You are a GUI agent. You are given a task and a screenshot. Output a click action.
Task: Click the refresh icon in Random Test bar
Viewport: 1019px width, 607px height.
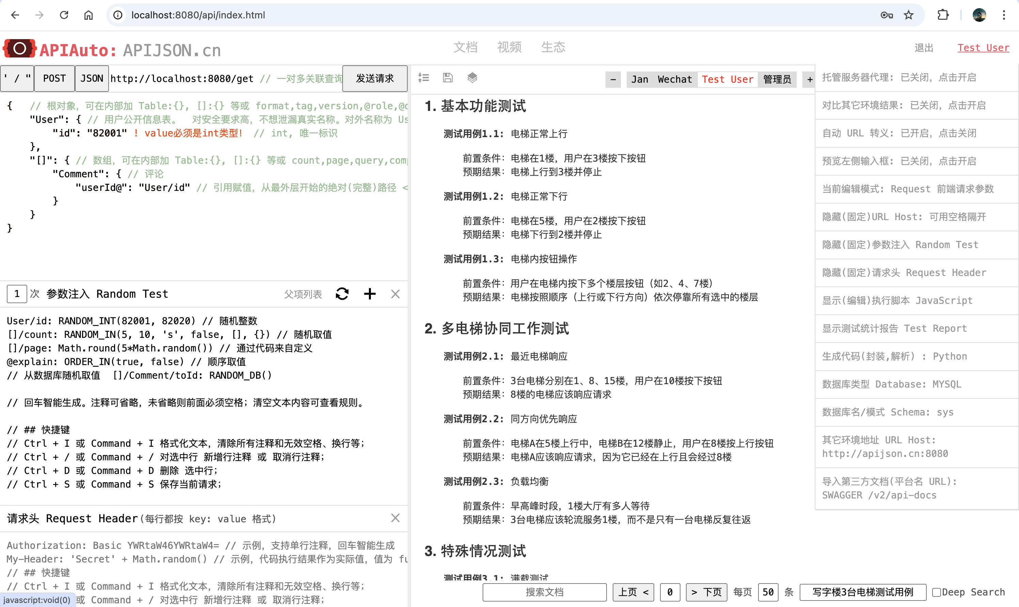coord(342,294)
